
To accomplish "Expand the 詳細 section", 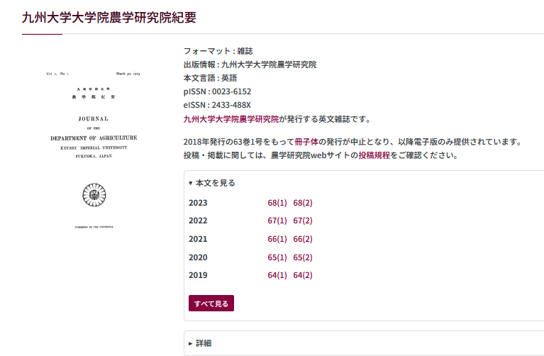I will (x=200, y=343).
